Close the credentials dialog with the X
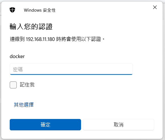 pos(155,7)
